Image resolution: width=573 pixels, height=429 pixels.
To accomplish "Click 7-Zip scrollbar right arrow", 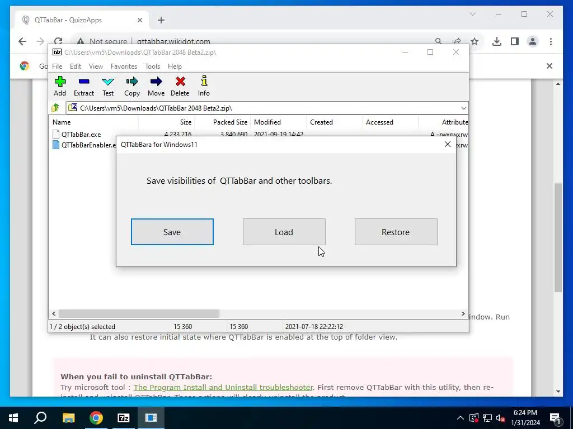I will (463, 314).
